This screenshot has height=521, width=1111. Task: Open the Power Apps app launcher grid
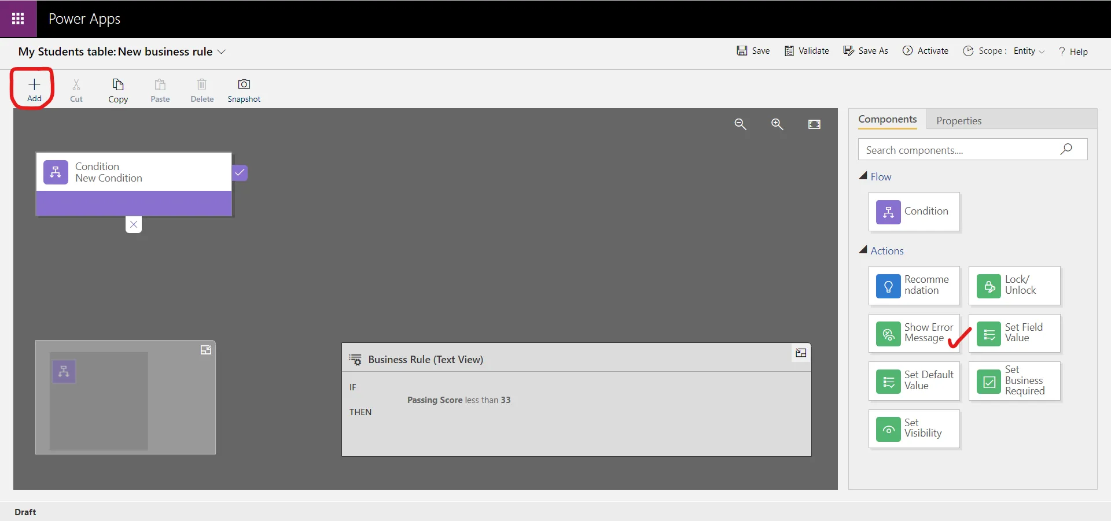(x=18, y=19)
